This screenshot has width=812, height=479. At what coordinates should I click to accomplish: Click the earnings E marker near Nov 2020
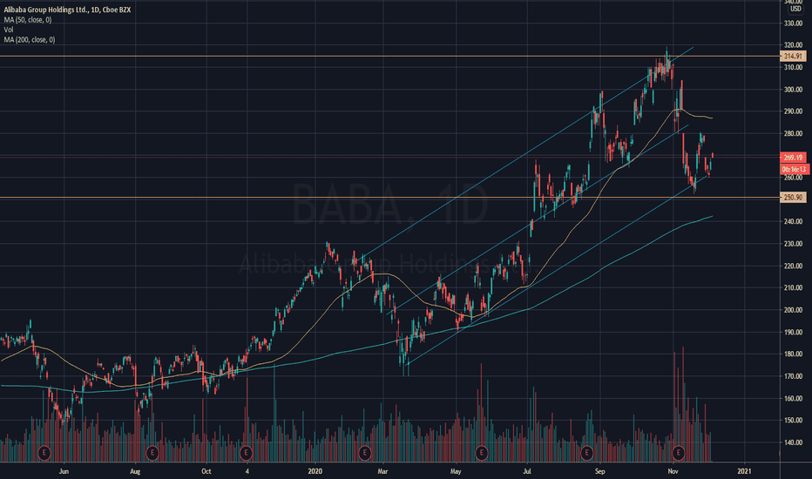pyautogui.click(x=678, y=453)
